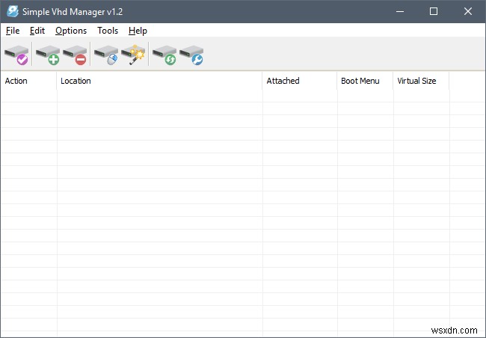Sort by the Location column header

click(x=159, y=81)
